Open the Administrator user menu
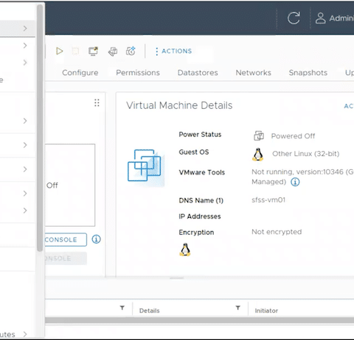Image resolution: width=354 pixels, height=340 pixels. point(335,18)
